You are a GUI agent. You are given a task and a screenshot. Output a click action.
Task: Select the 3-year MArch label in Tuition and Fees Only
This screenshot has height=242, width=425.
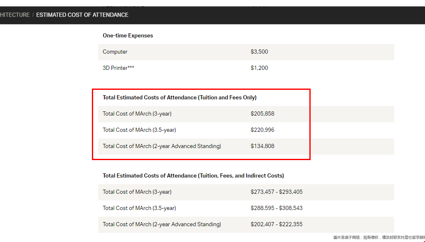click(x=137, y=114)
